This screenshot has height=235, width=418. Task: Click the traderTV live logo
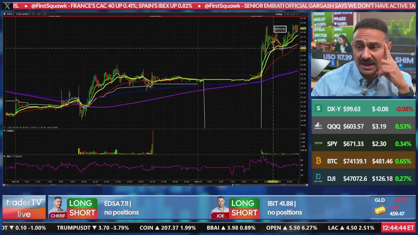pos(24,208)
